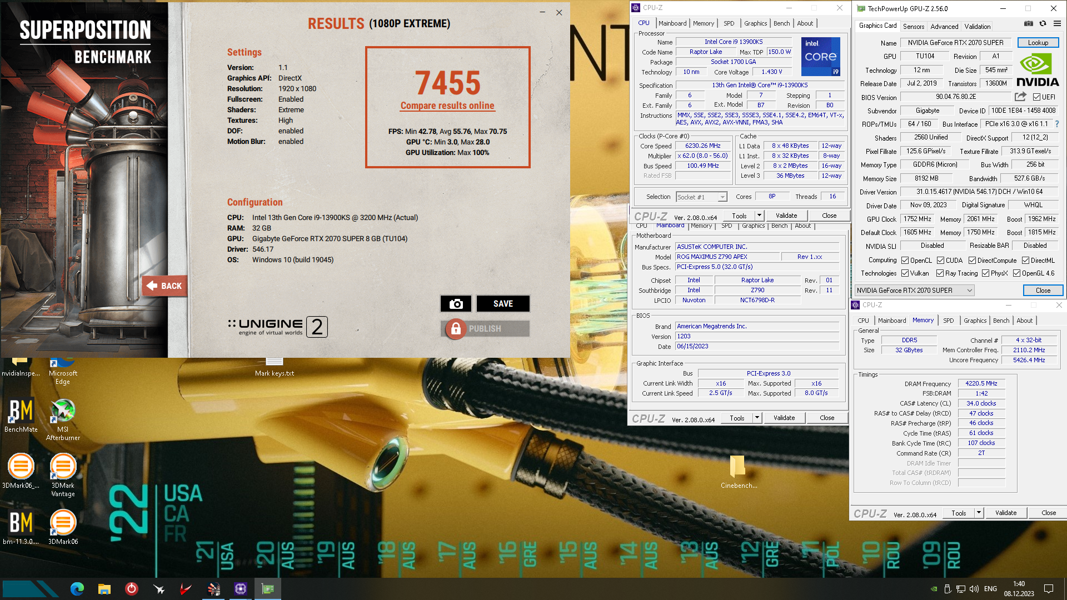
Task: Open Edge from the taskbar
Action: pyautogui.click(x=77, y=589)
